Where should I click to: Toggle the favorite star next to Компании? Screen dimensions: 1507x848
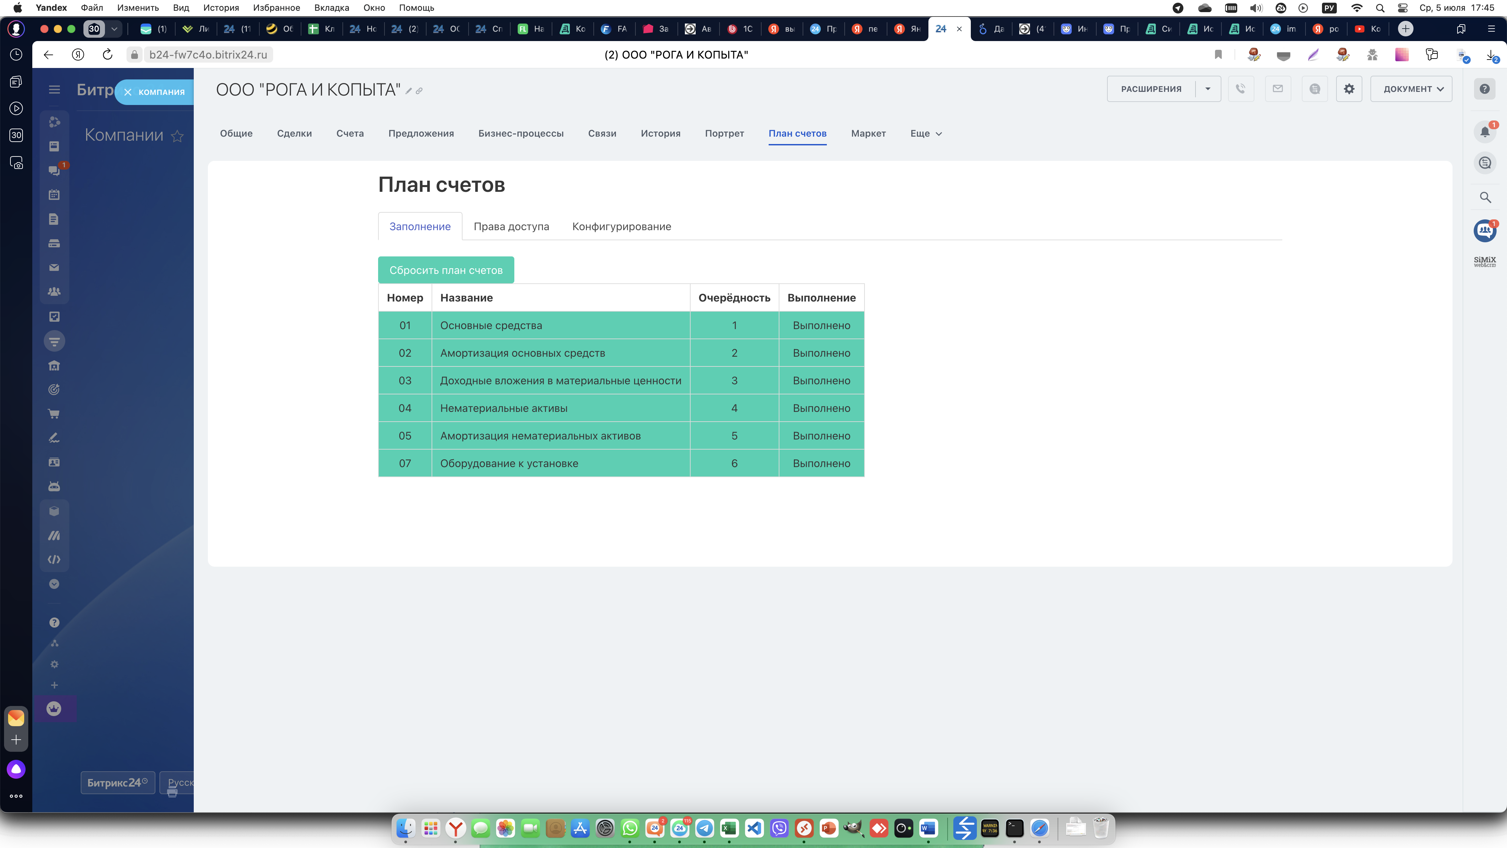point(177,136)
